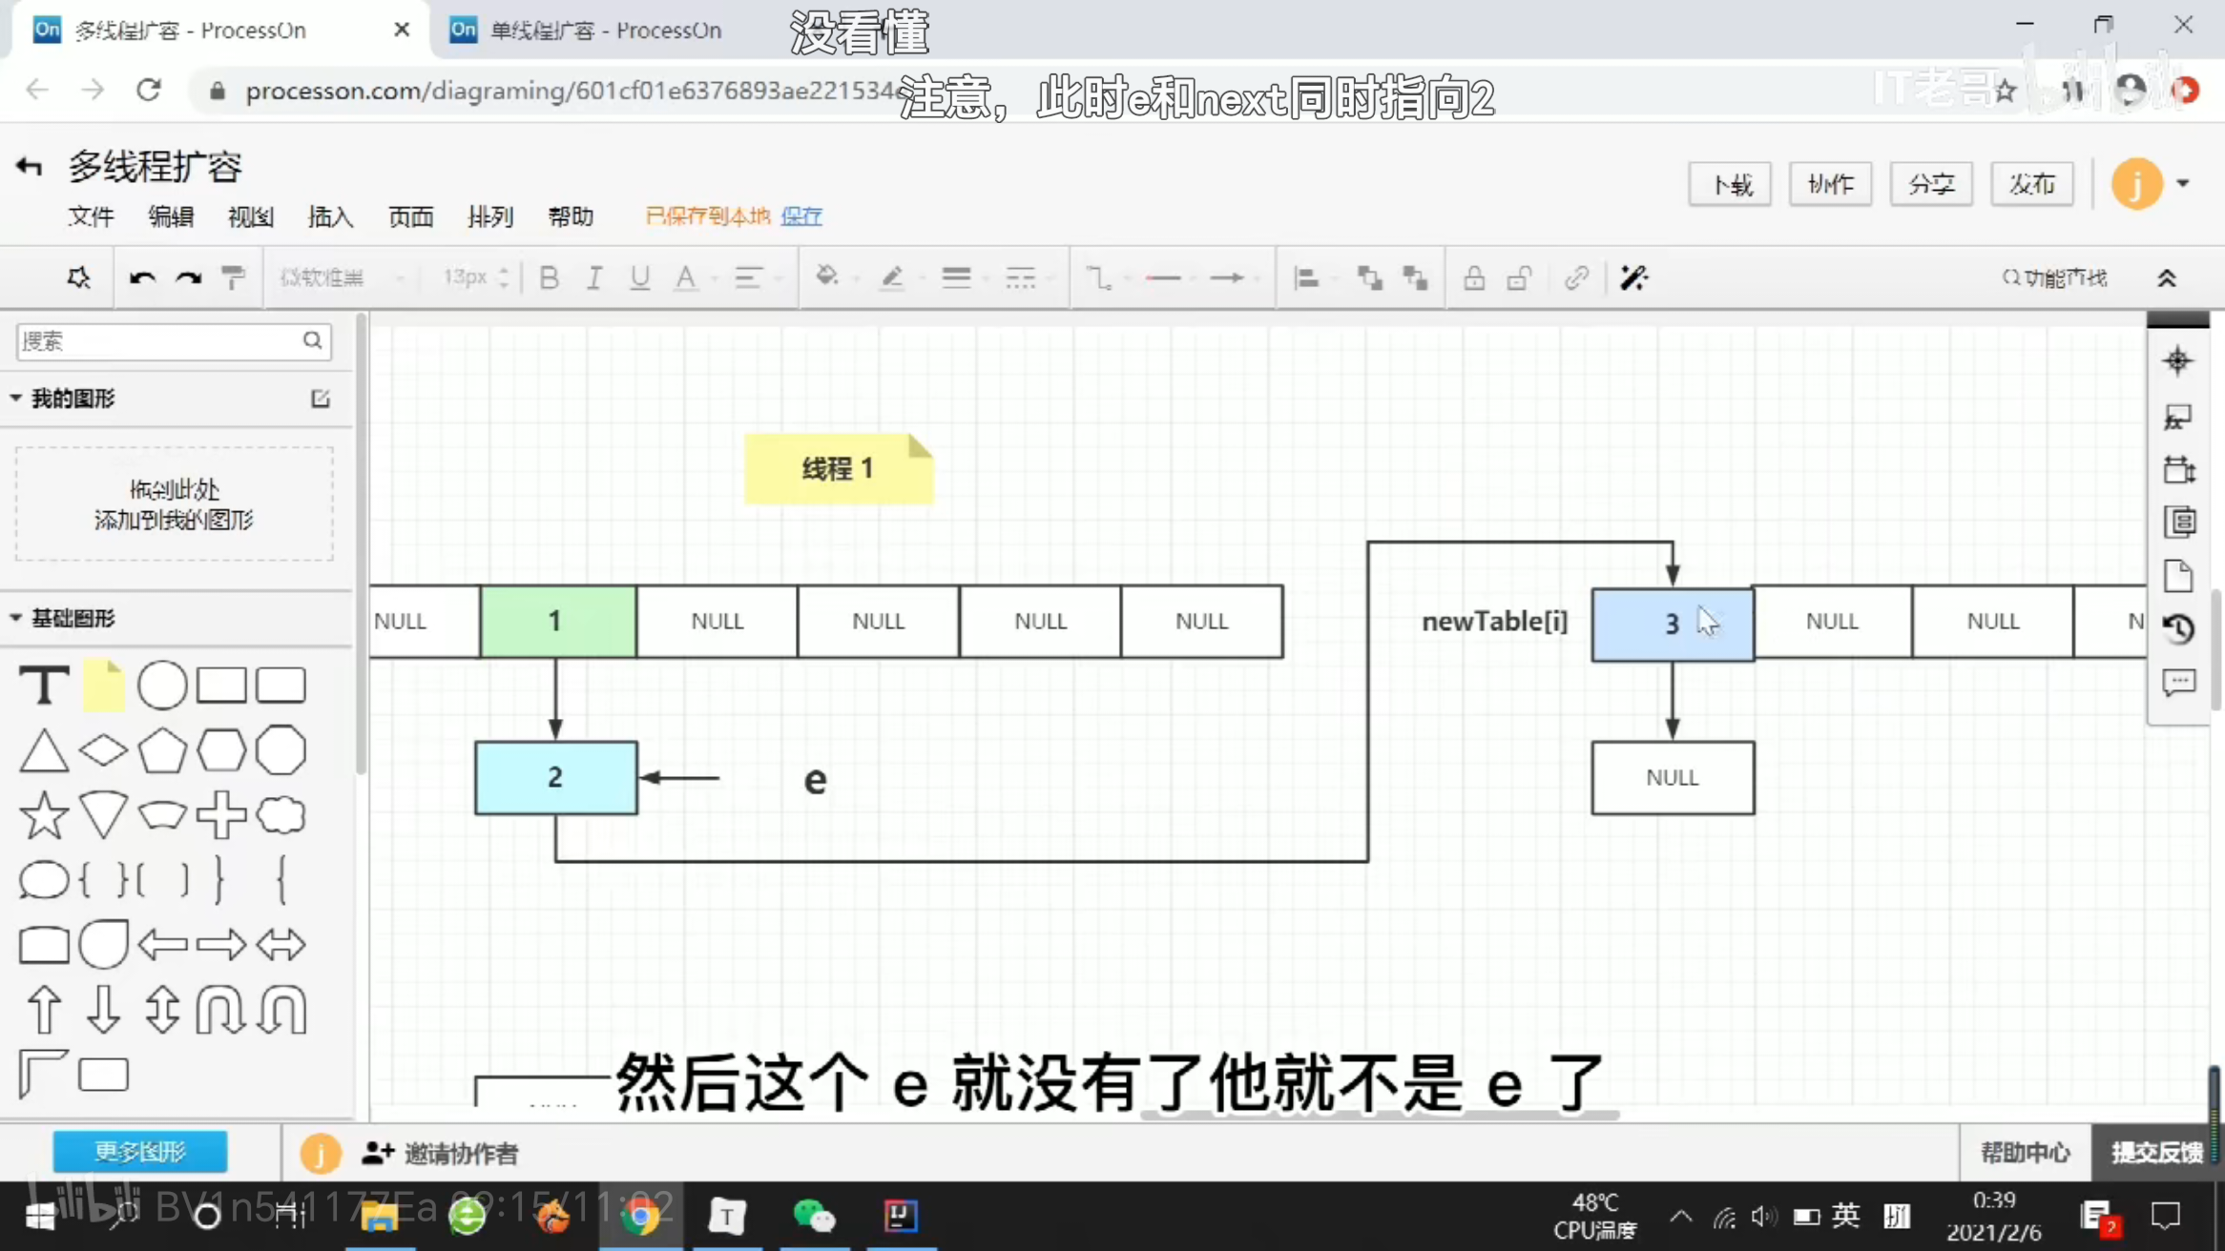The image size is (2225, 1251).
Task: Click the undo arrow icon
Action: [142, 277]
